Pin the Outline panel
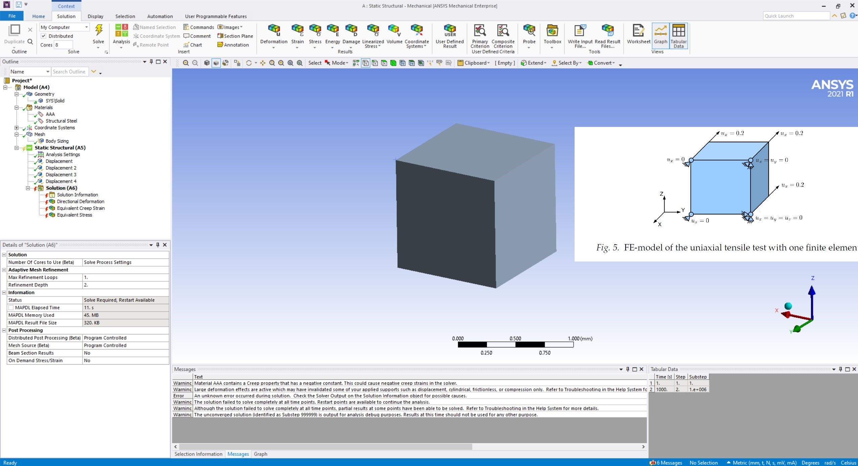Viewport: 858px width, 466px height. pyautogui.click(x=151, y=61)
